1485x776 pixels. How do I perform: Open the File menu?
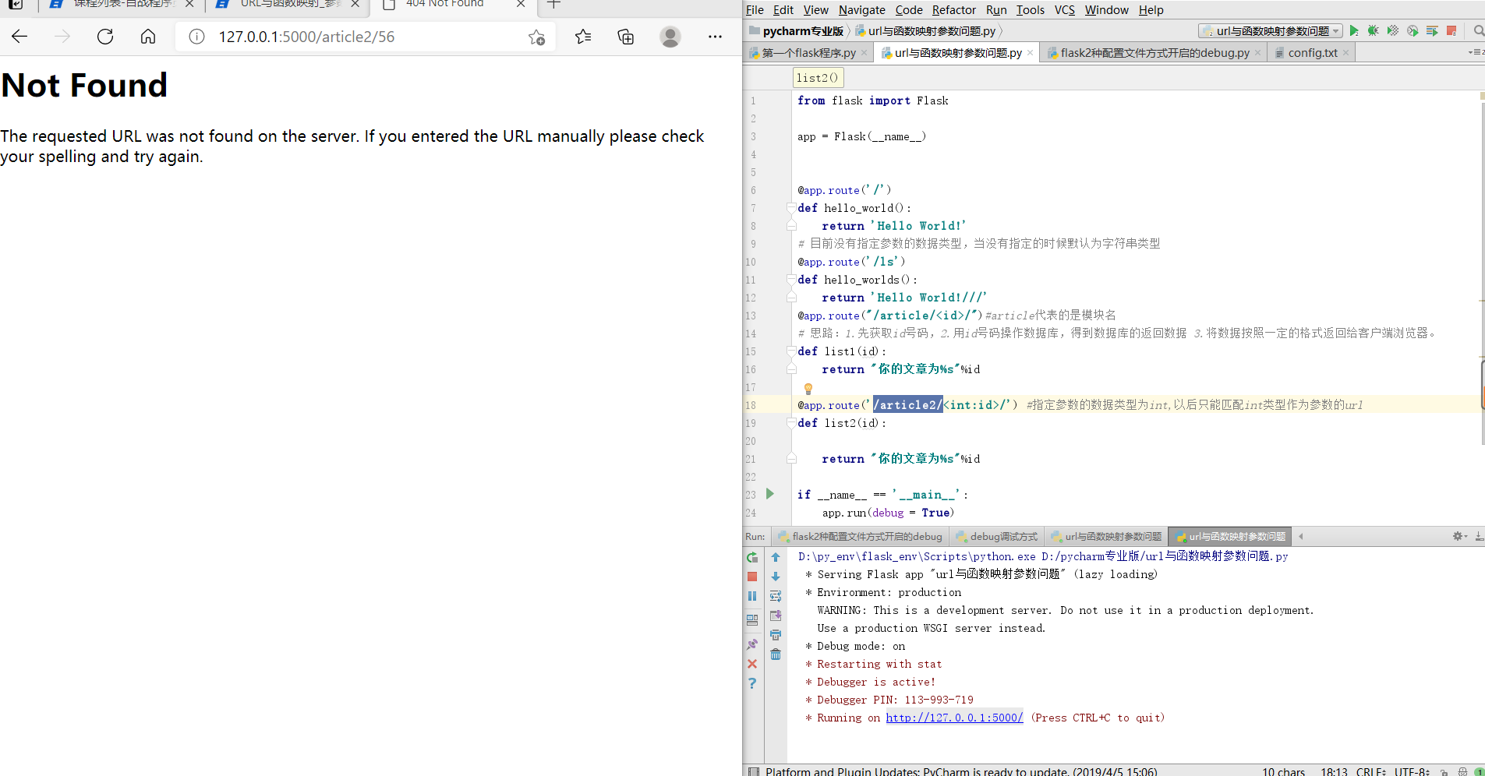[755, 10]
